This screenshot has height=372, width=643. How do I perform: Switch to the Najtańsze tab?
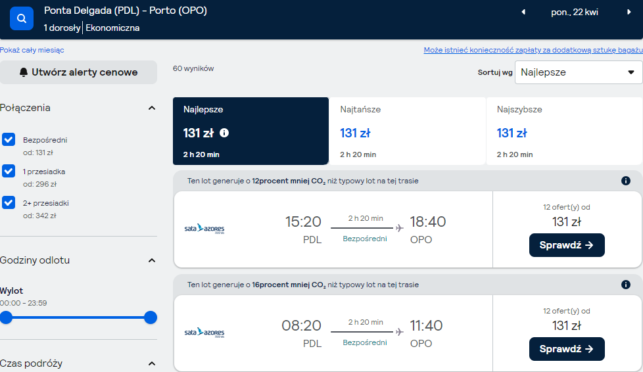coord(407,131)
